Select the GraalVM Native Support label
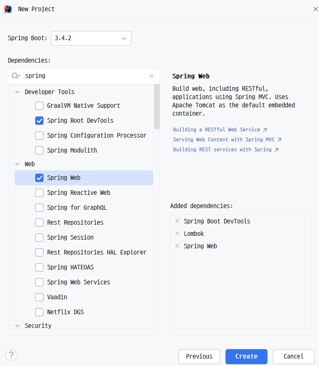 click(83, 106)
